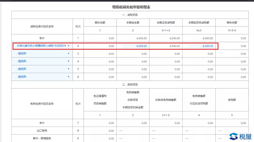Screen dimensions: 254x142
Task: Open dropdown arrow of row 2 tax reduction item
Action: [69, 46]
